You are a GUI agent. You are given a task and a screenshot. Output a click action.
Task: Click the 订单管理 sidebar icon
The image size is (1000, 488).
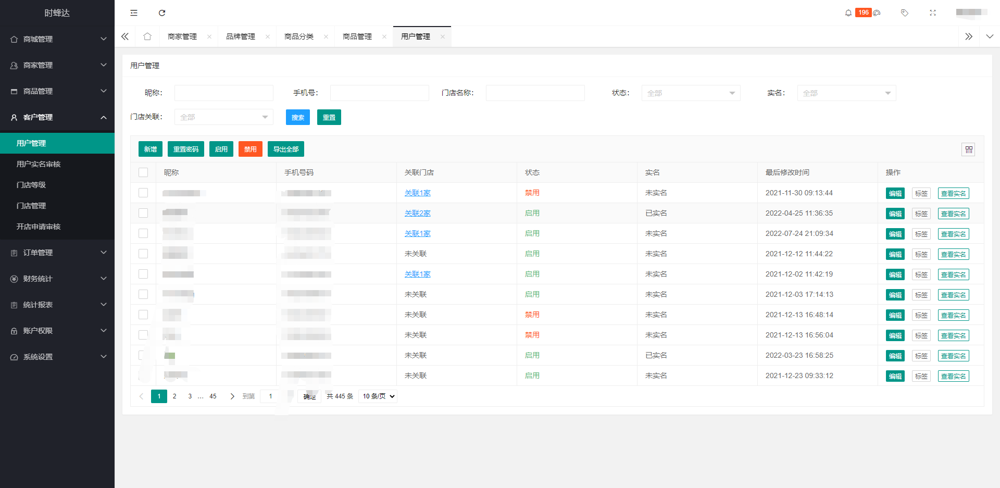click(x=14, y=253)
